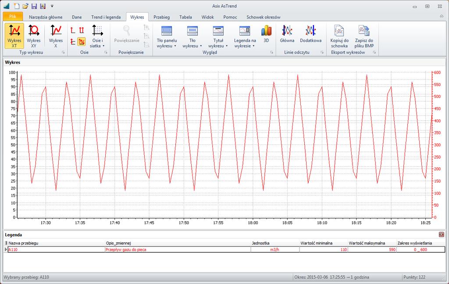
Task: Click the row indicator arrow for A110
Action: click(6, 250)
